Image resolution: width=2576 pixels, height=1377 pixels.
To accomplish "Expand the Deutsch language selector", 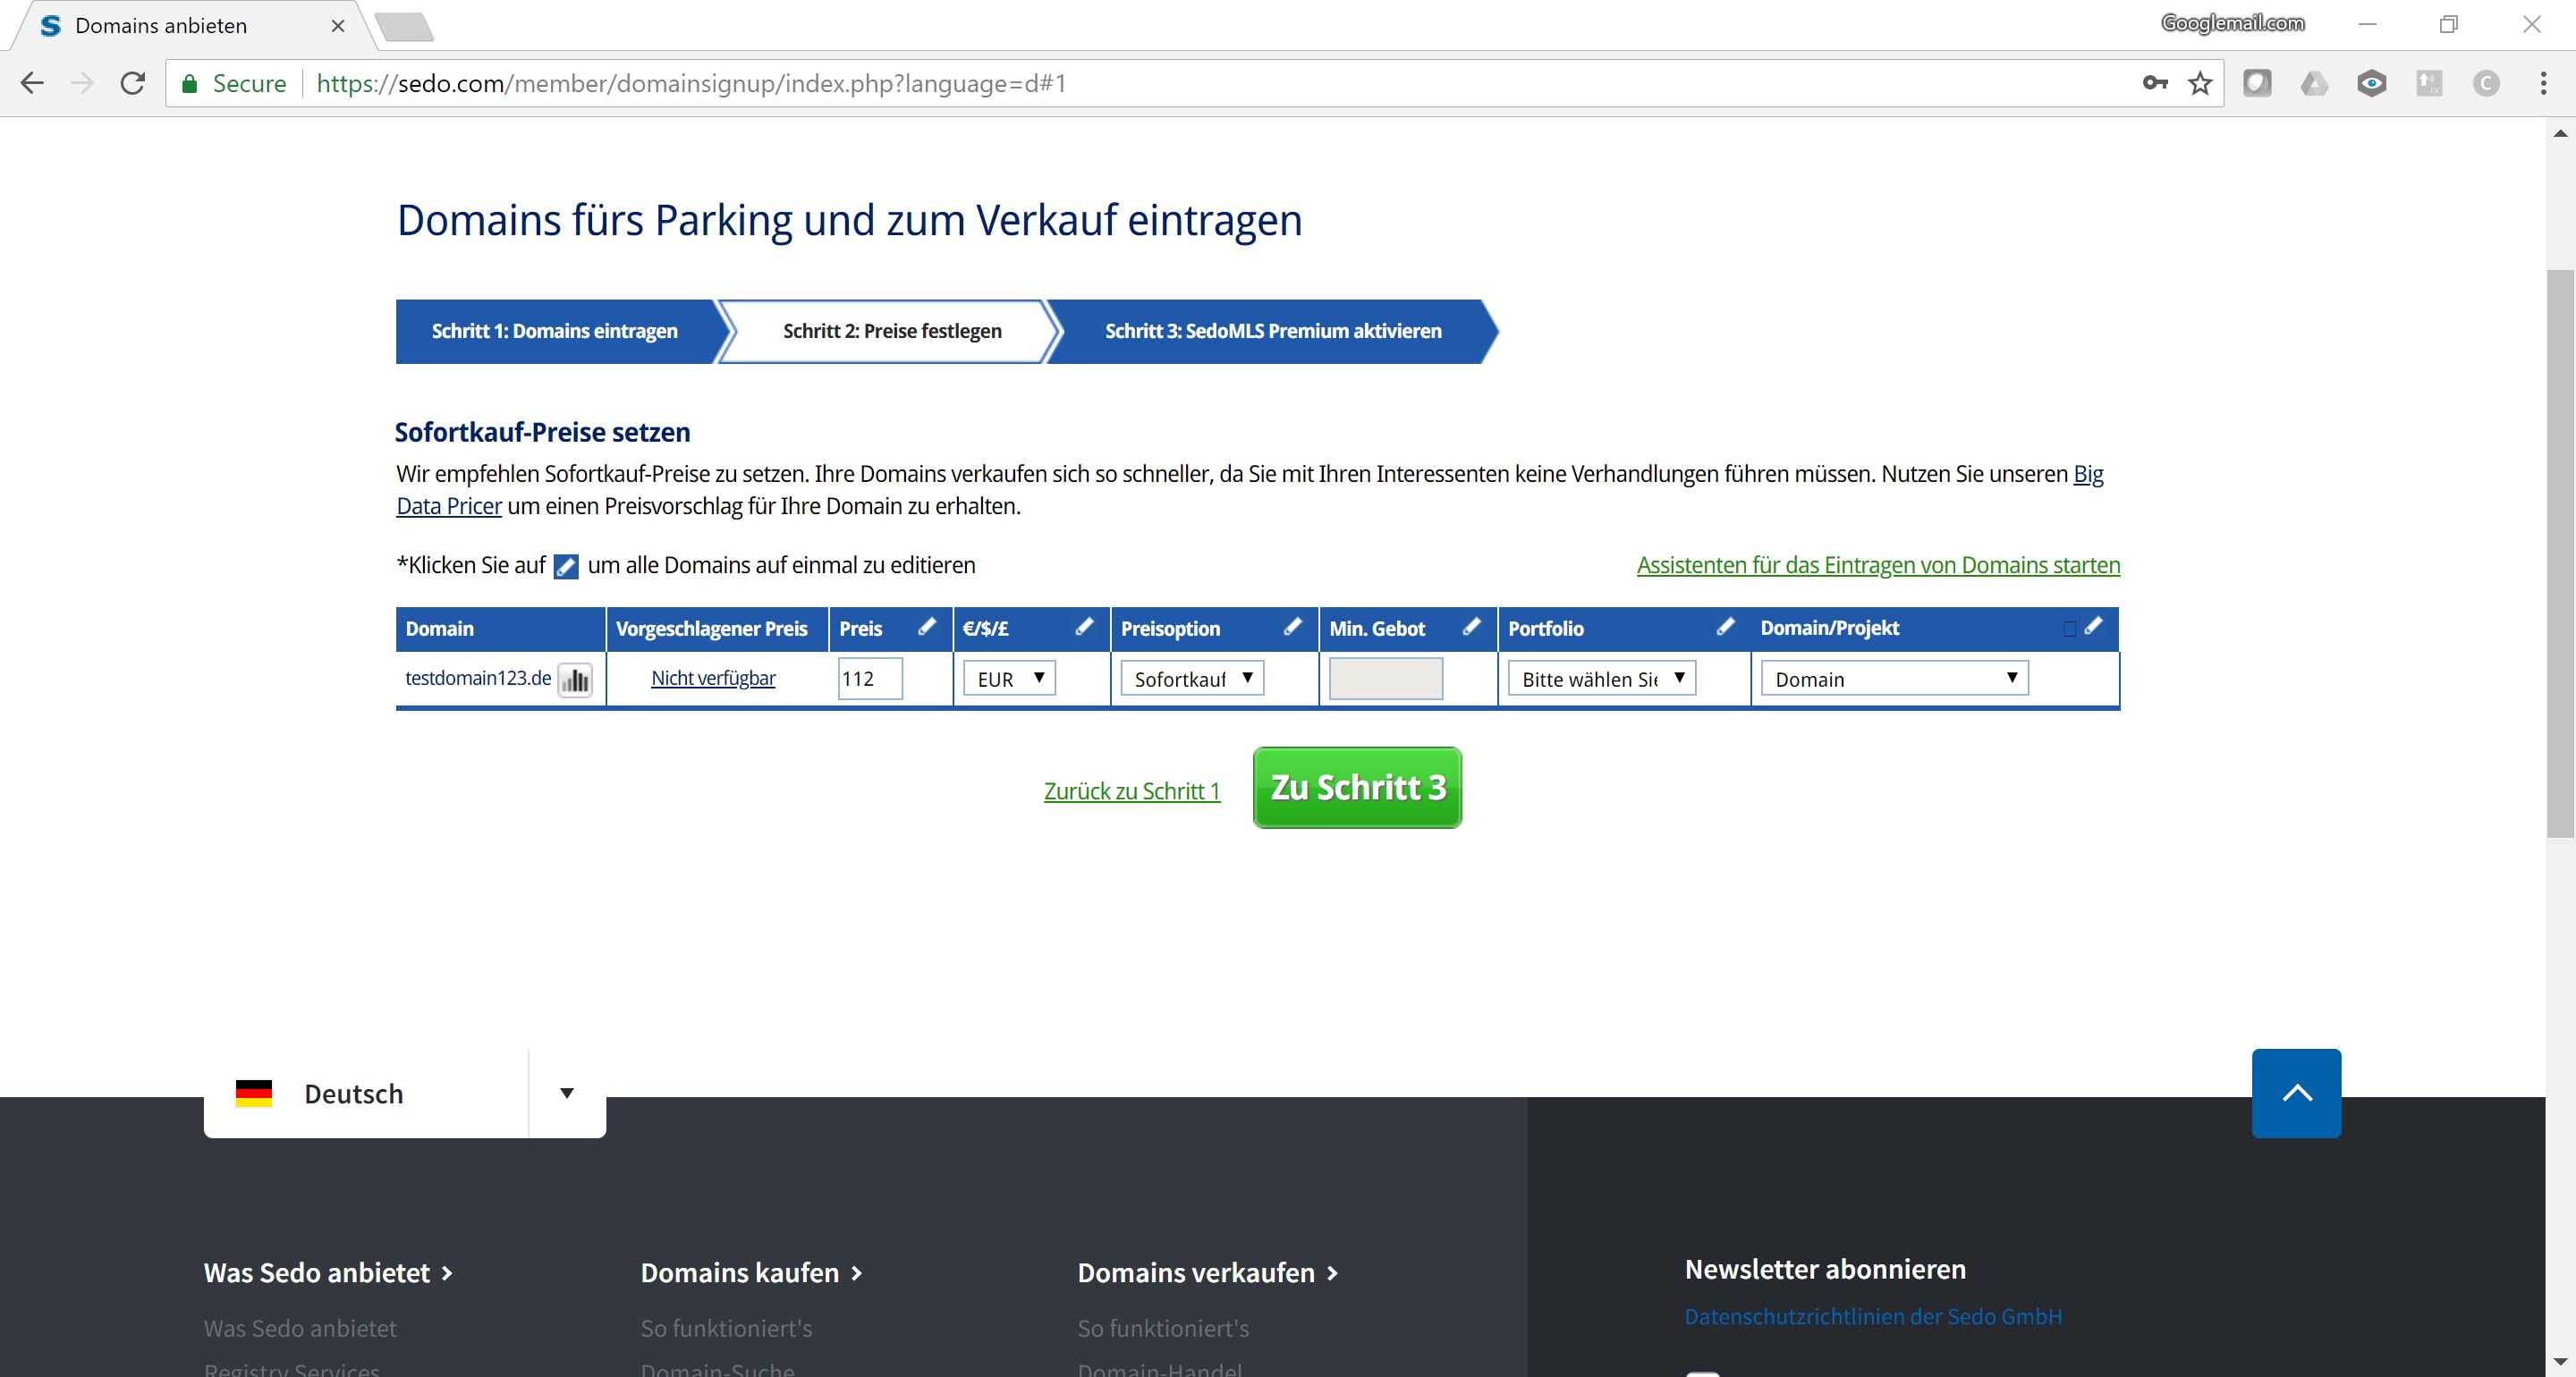I will tap(566, 1093).
